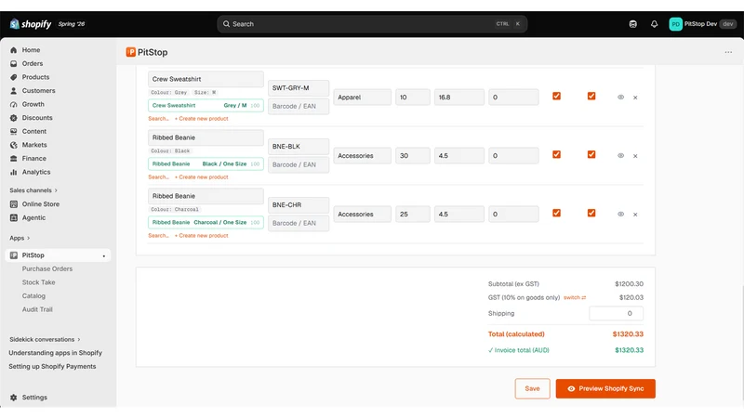Go to Orders in sidebar

coord(33,63)
